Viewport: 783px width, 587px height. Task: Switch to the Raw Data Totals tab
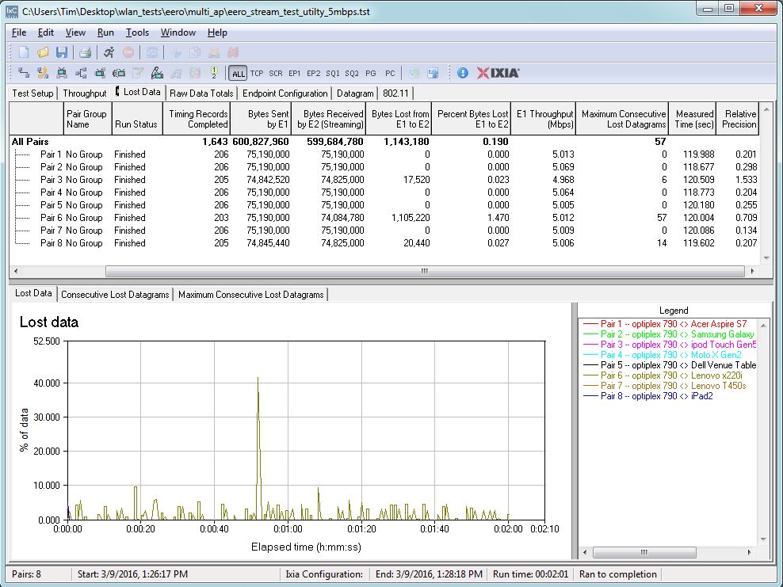(x=202, y=93)
